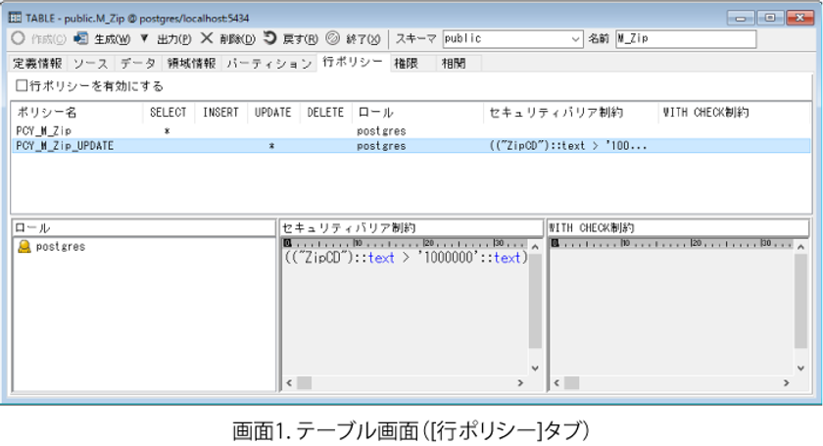This screenshot has height=446, width=823.
Task: Select the 行ポリシー tab
Action: click(354, 62)
